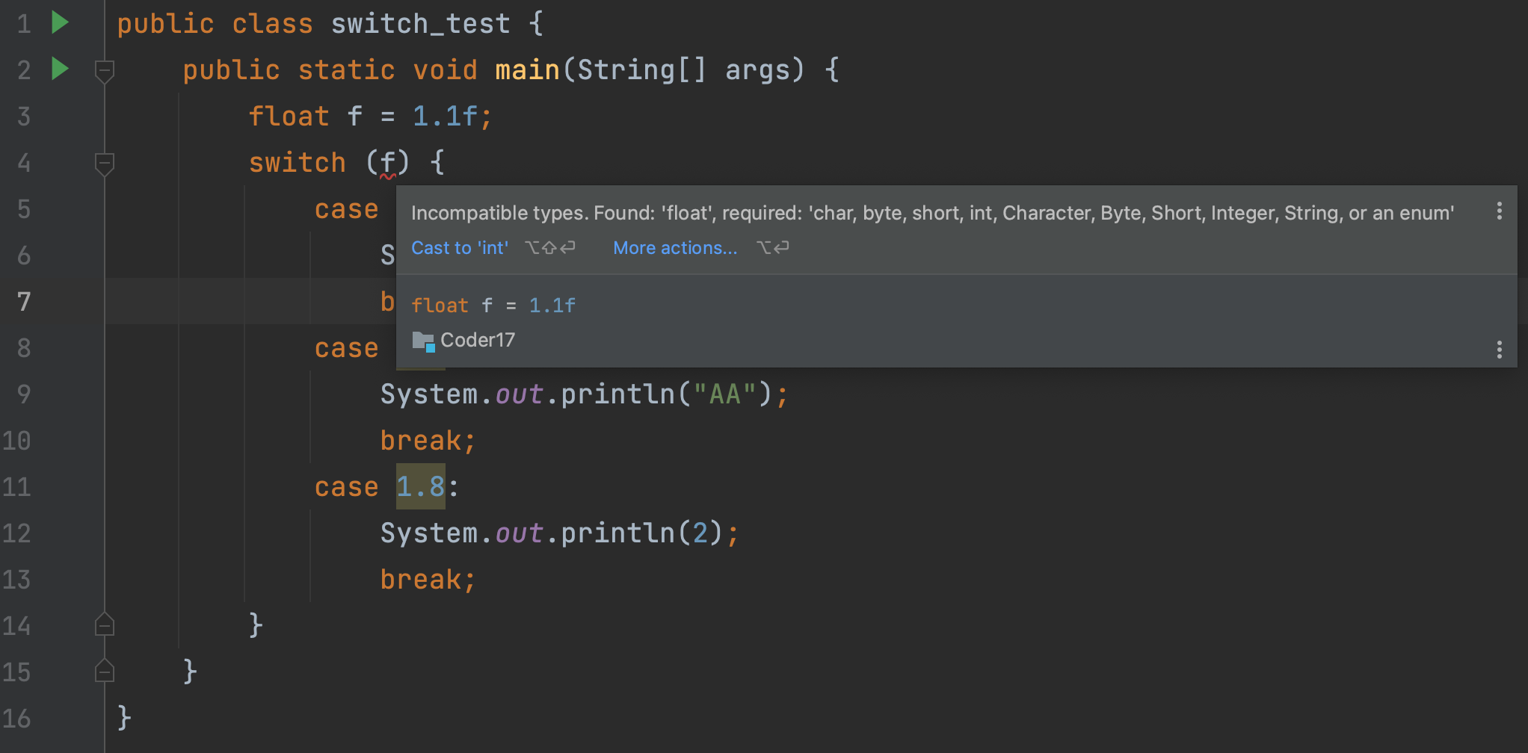The image size is (1528, 753).
Task: Click the case keyword on line 5
Action: tap(346, 210)
